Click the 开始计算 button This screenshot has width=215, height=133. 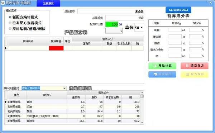click(x=162, y=66)
